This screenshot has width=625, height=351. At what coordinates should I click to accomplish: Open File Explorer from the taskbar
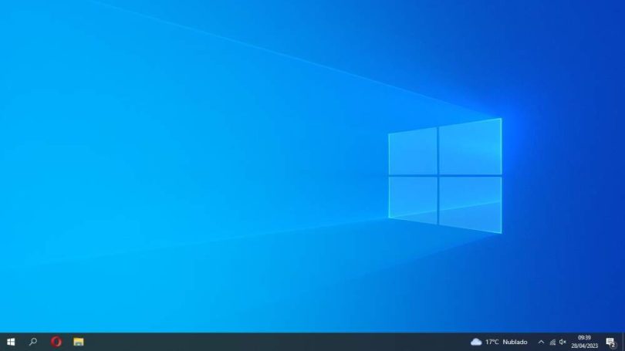78,342
